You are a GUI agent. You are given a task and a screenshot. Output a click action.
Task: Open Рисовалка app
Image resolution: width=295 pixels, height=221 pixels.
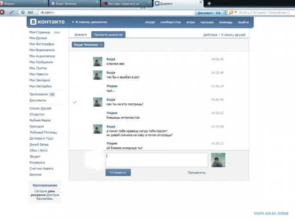(37, 163)
